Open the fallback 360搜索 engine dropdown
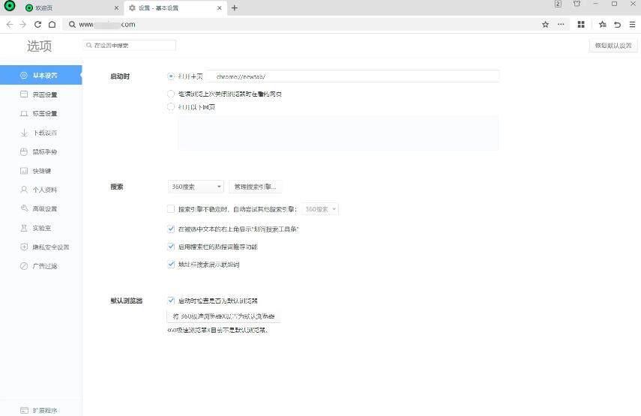The image size is (641, 416). (319, 209)
